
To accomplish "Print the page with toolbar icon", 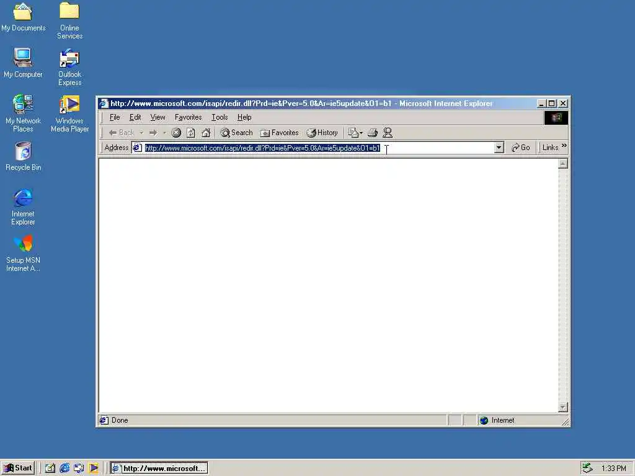I will (x=373, y=133).
